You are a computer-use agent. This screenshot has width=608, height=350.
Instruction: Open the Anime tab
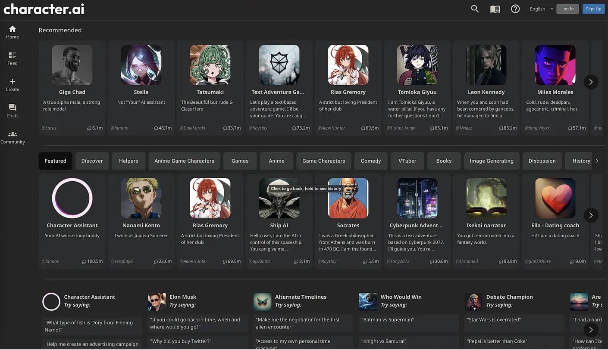click(276, 161)
